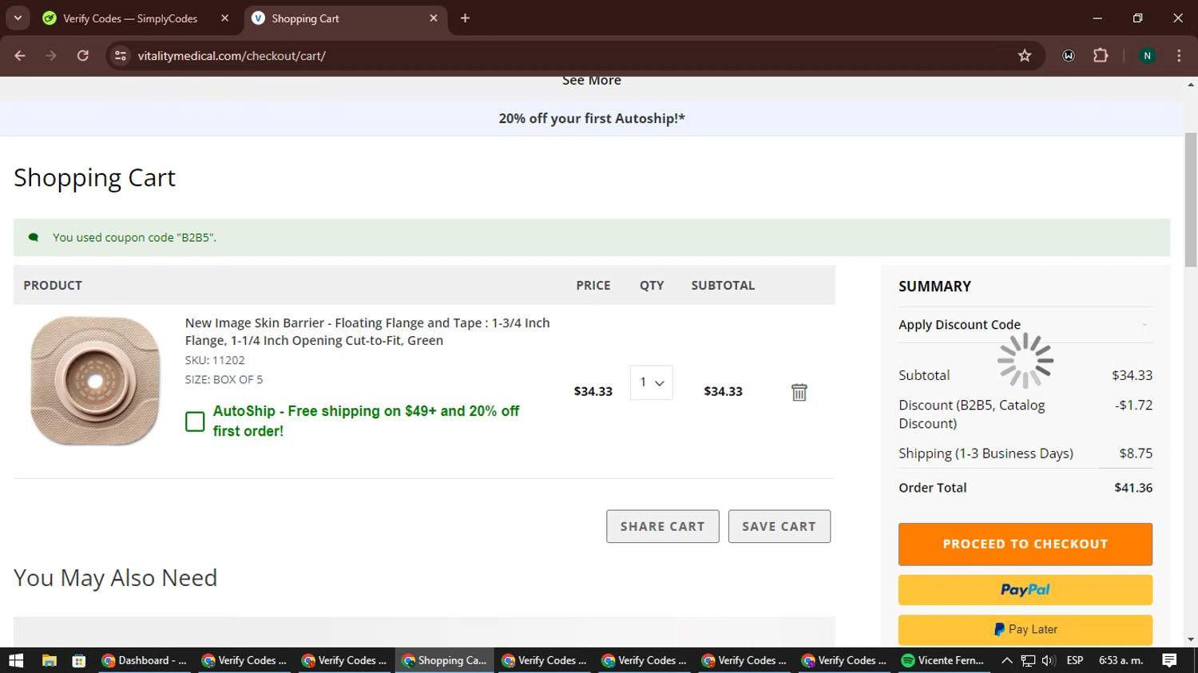Image resolution: width=1198 pixels, height=673 pixels.
Task: Go back to the previous page
Action: pos(20,56)
